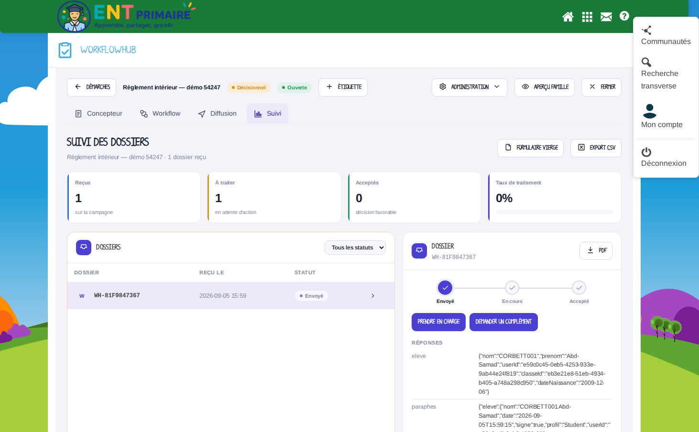This screenshot has height=432, width=699.
Task: Export dossiers as CSV
Action: coord(596,148)
